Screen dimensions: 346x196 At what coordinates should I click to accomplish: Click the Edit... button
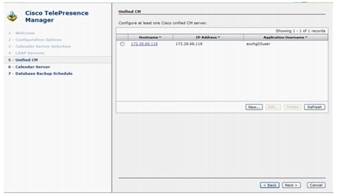pyautogui.click(x=273, y=107)
